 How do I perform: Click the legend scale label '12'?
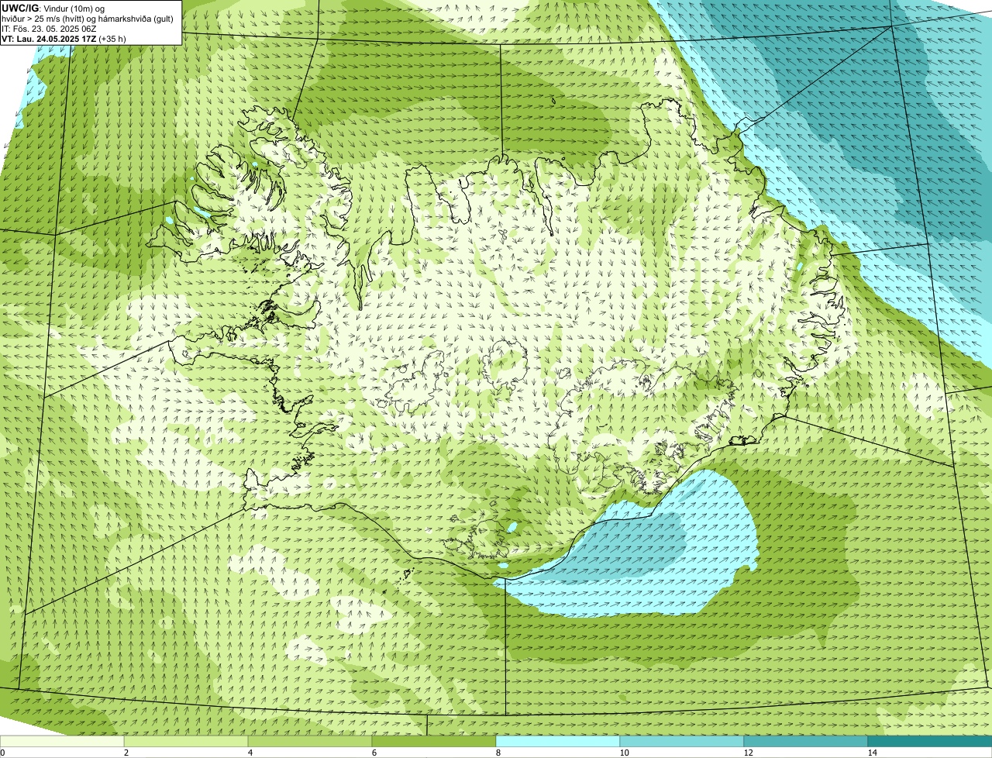[748, 753]
